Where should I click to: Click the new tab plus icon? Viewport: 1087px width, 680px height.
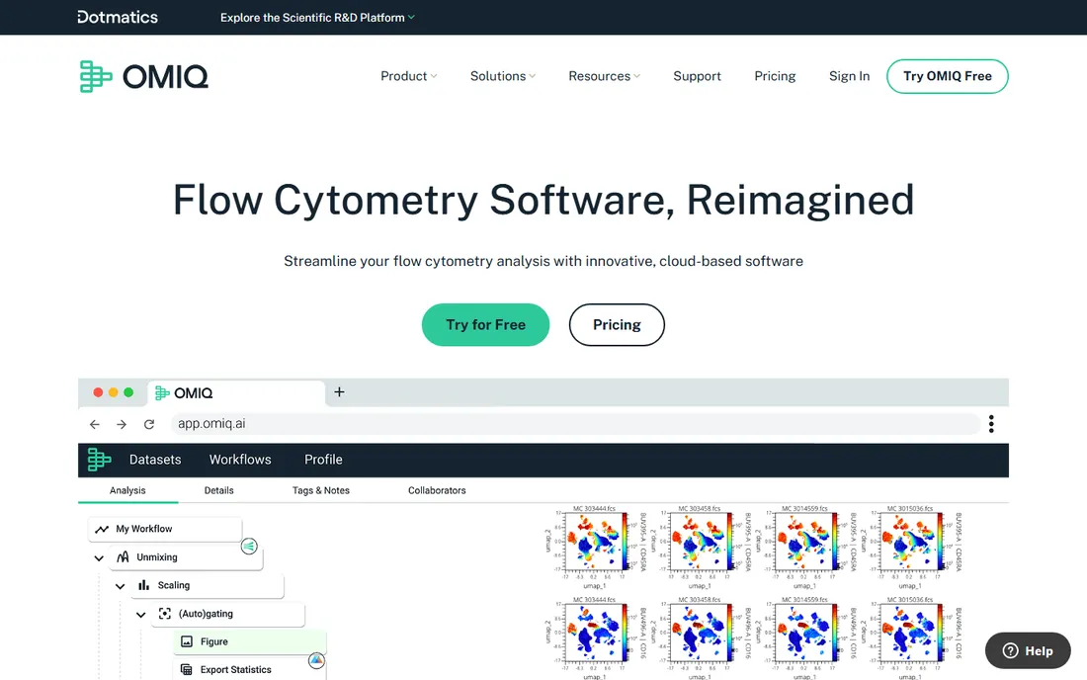click(339, 392)
